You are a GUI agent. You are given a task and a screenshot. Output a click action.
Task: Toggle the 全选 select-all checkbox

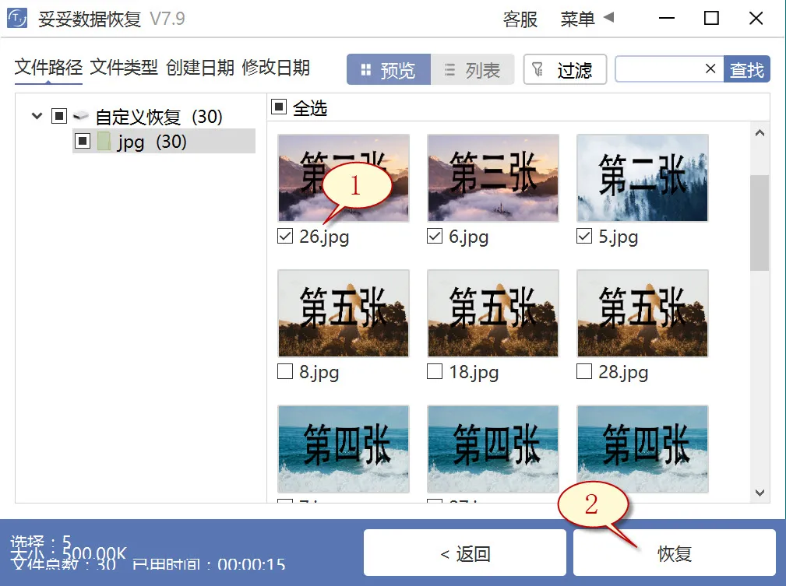(280, 107)
